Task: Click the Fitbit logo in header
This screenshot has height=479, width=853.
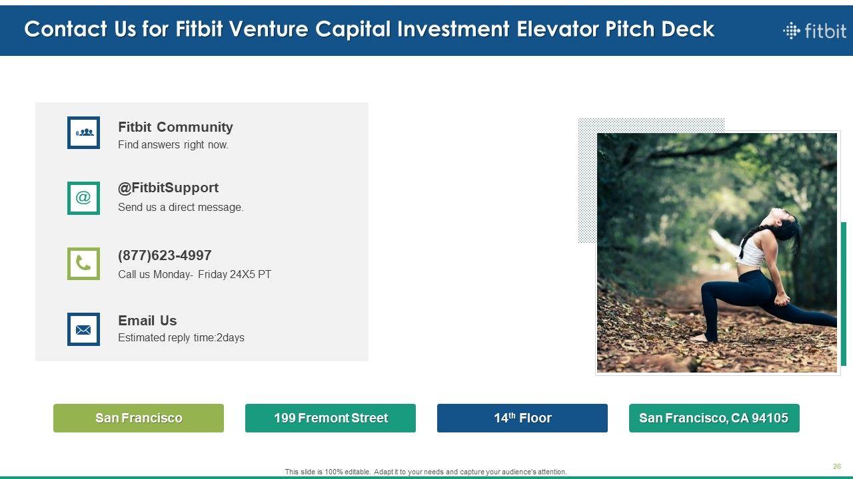Action: click(x=814, y=31)
